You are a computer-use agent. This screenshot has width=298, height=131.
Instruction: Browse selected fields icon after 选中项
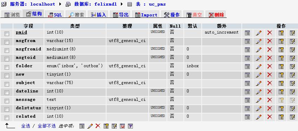[x=82, y=126]
